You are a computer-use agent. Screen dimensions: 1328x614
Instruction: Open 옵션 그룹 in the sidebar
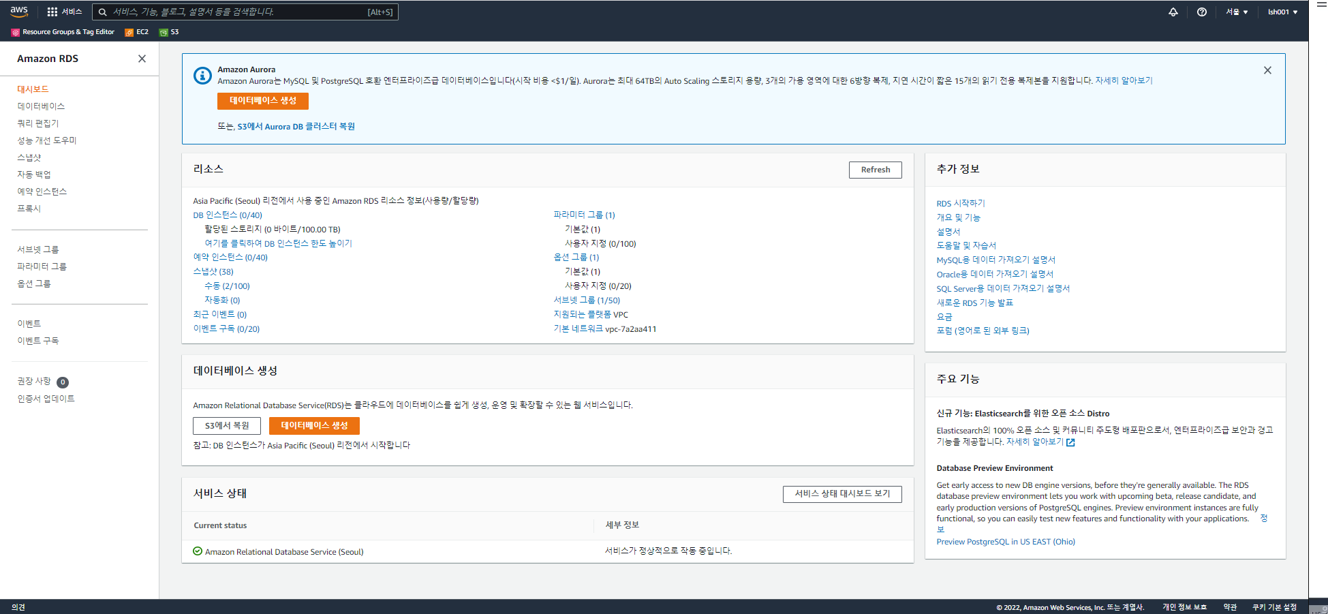pyautogui.click(x=34, y=283)
